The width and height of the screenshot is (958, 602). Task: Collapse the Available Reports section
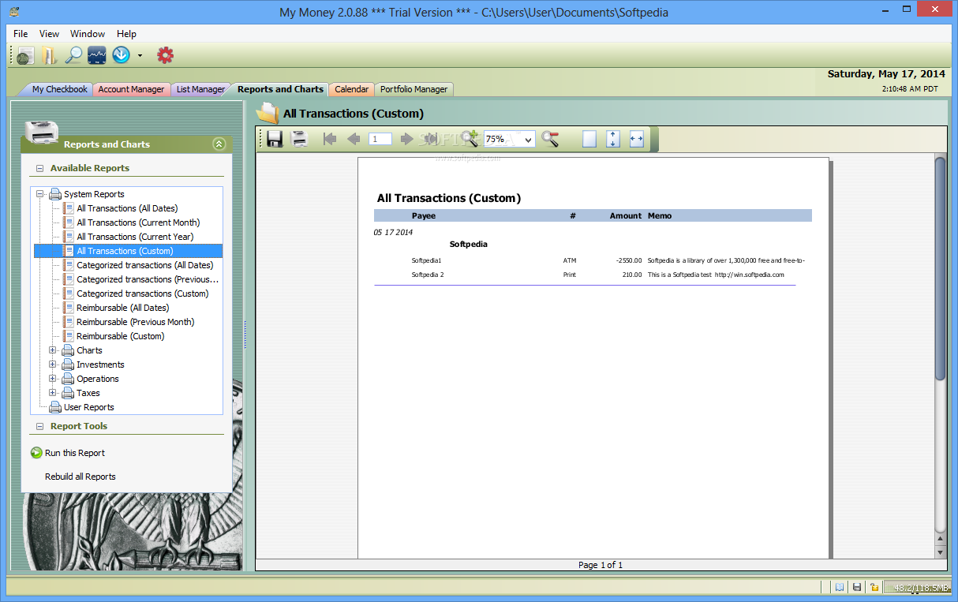coord(39,168)
